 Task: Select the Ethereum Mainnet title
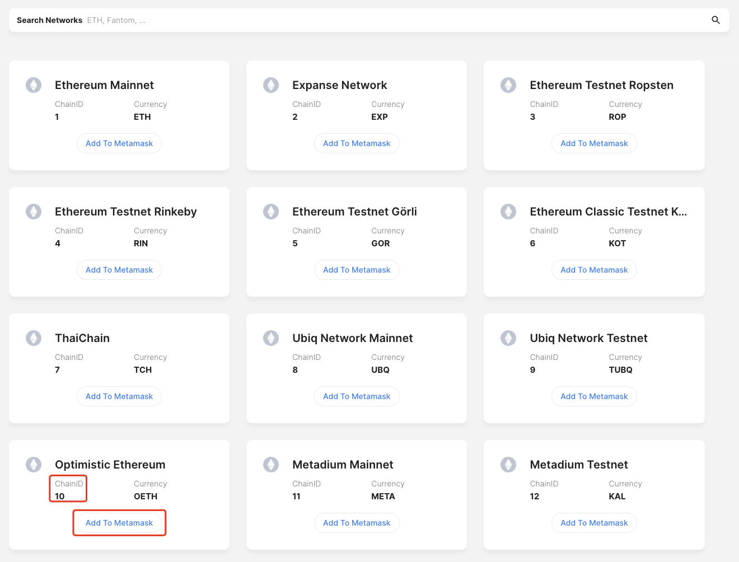coord(104,85)
